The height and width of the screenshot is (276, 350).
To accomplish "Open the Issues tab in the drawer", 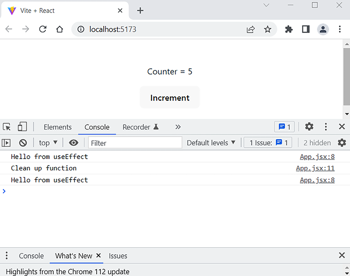I will [118, 256].
